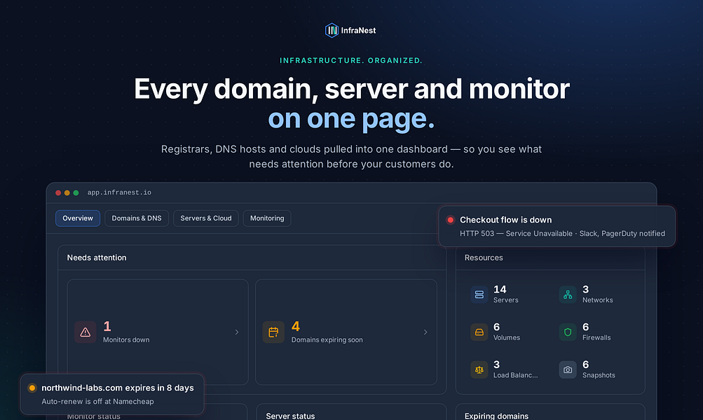Click the InfraNest hexagon logo icon

(332, 30)
